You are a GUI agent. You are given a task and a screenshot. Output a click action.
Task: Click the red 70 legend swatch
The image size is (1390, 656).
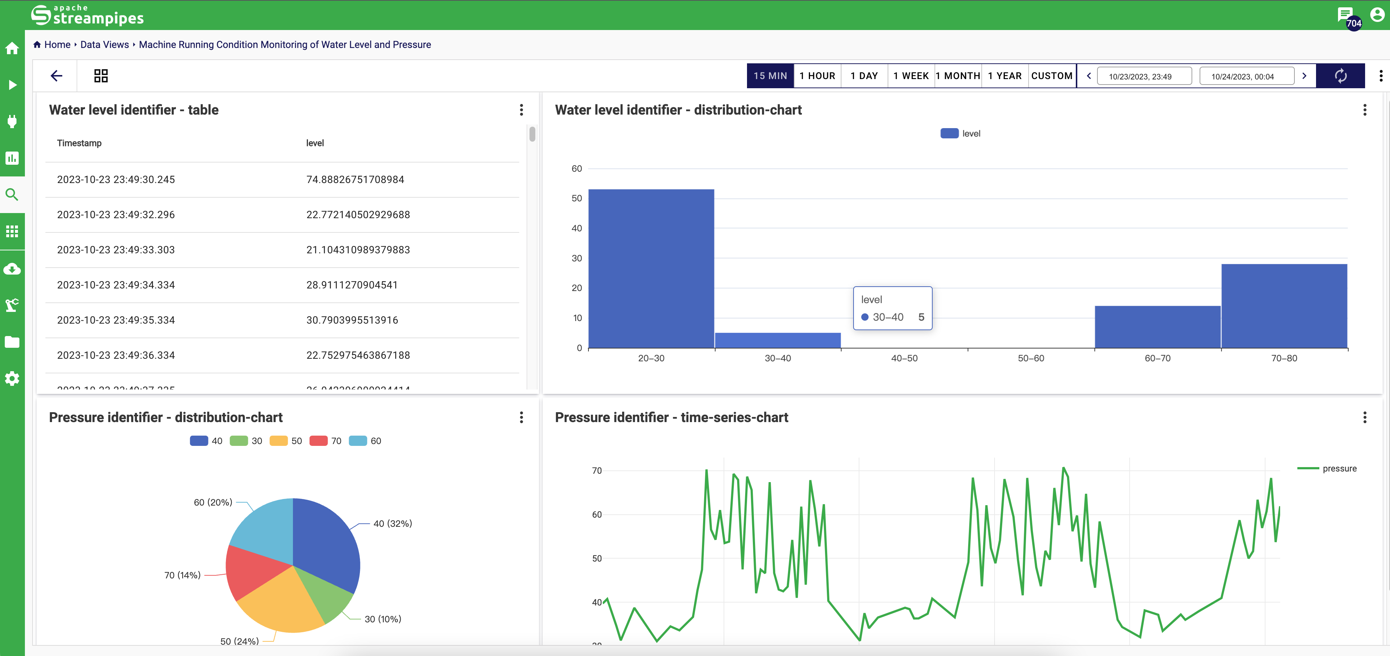pos(318,441)
